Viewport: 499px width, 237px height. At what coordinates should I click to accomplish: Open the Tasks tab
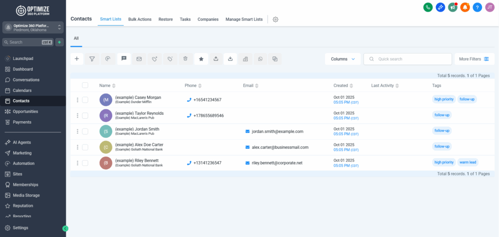tap(185, 19)
